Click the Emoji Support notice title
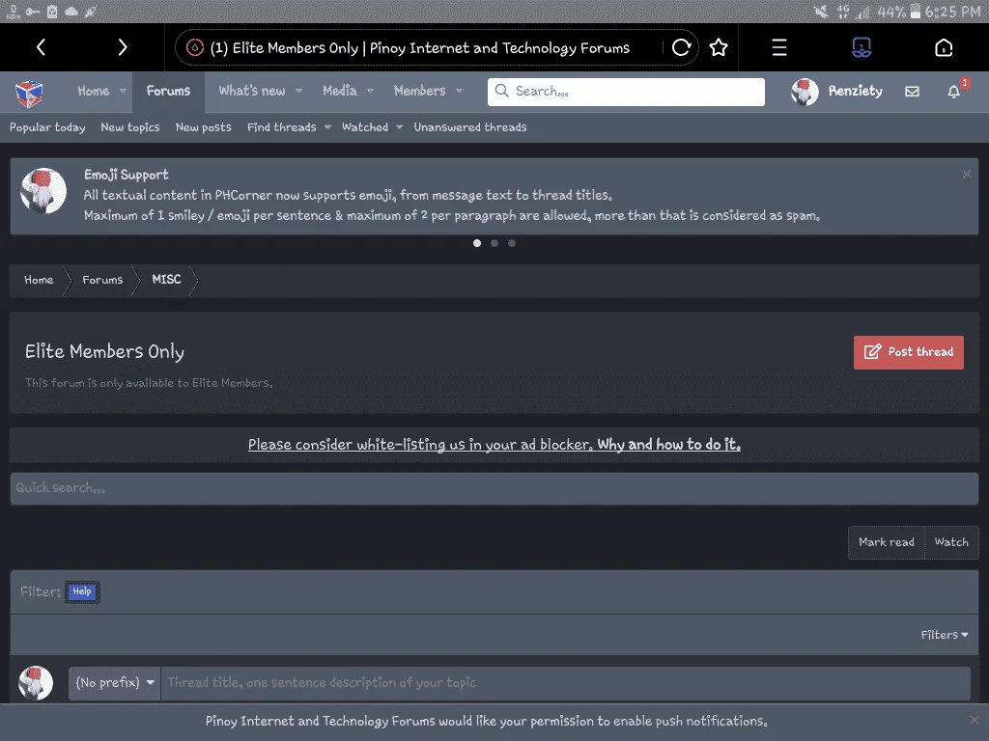The width and height of the screenshot is (989, 741). coord(127,175)
